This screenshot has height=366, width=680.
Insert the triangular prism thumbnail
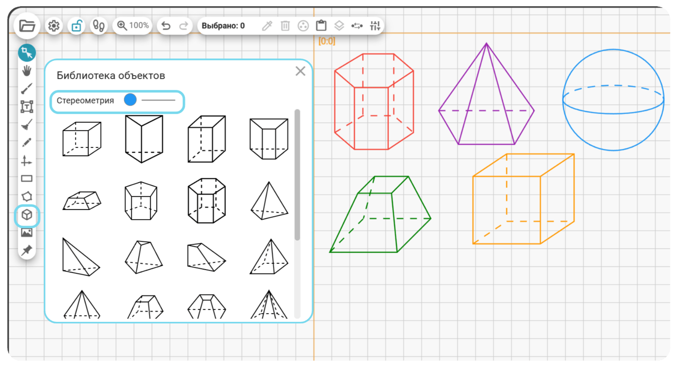point(144,139)
